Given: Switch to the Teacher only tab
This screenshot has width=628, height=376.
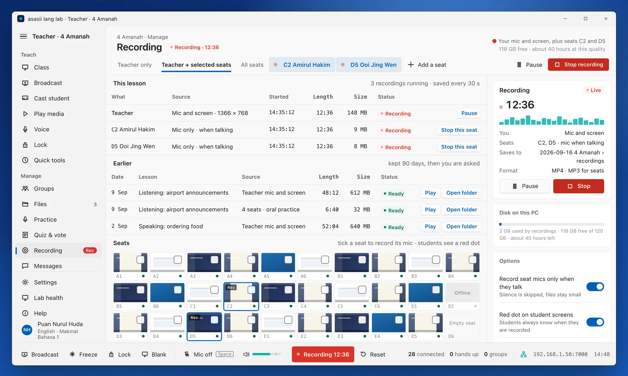Looking at the screenshot, I should 134,65.
